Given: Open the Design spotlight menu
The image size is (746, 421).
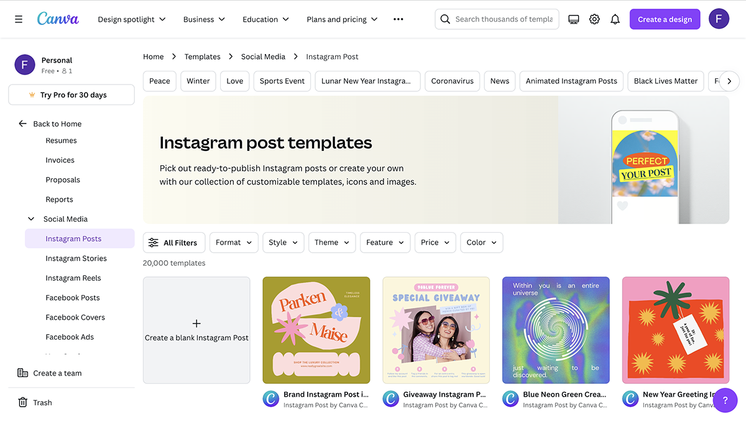Looking at the screenshot, I should 131,19.
